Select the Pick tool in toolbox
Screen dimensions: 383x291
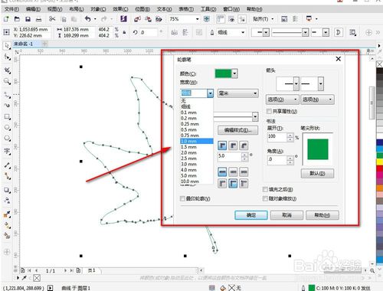click(x=7, y=46)
